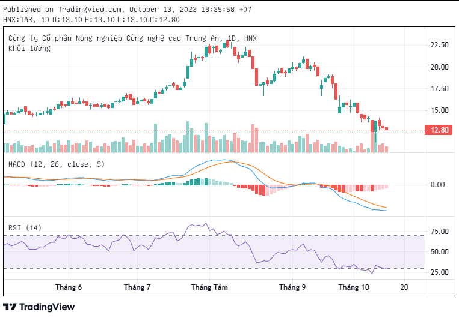Select Tháng Tám on the time axis
The width and height of the screenshot is (459, 318).
point(209,287)
